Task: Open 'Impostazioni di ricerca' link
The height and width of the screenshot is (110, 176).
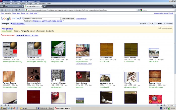Action: point(161,13)
